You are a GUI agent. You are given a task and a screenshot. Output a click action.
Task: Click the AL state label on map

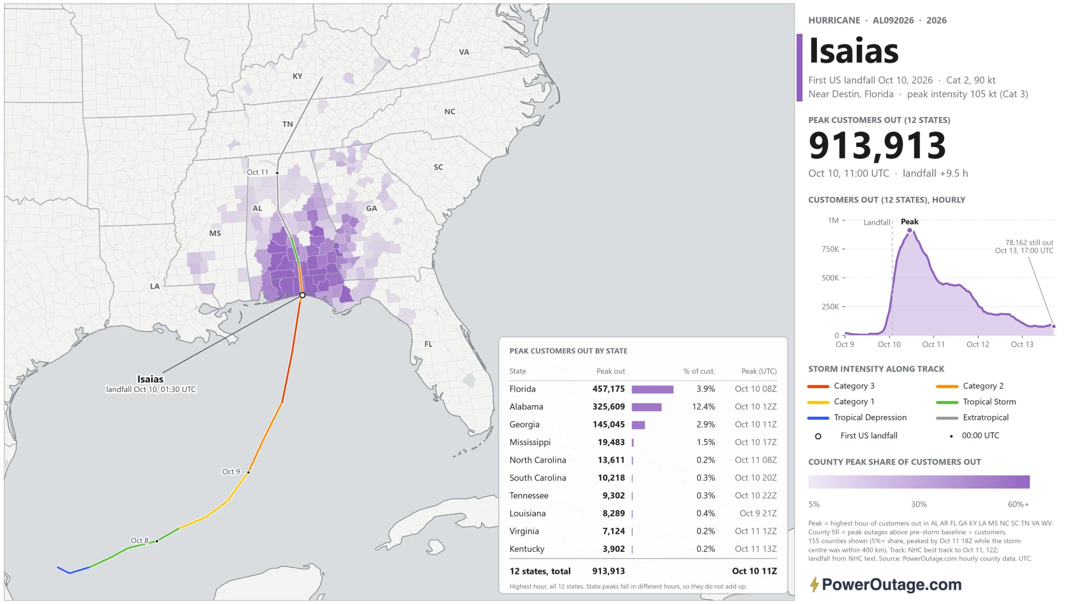click(257, 208)
